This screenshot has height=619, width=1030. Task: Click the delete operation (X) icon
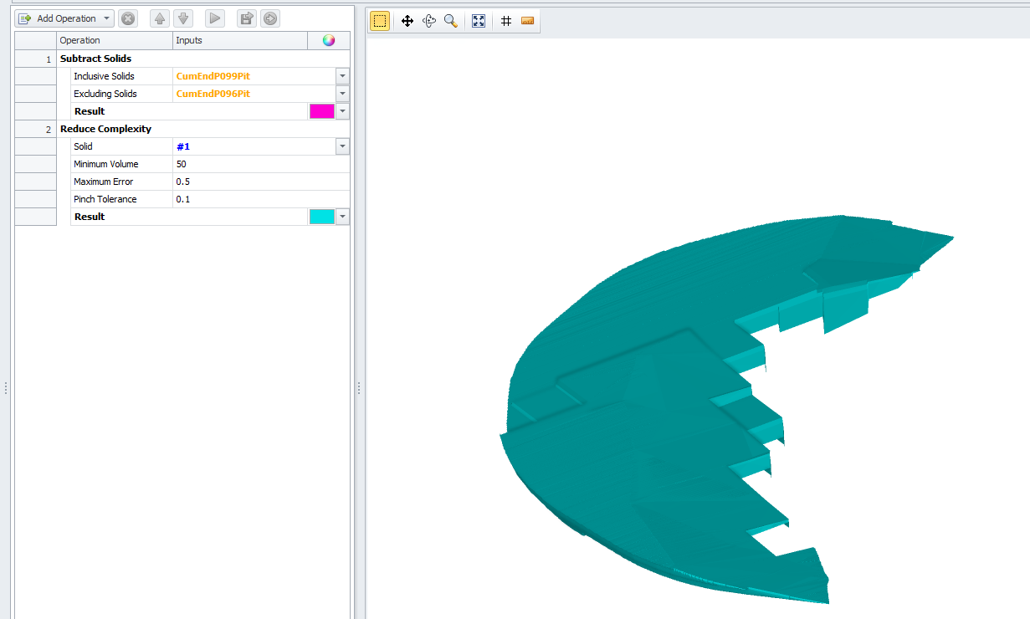[128, 18]
